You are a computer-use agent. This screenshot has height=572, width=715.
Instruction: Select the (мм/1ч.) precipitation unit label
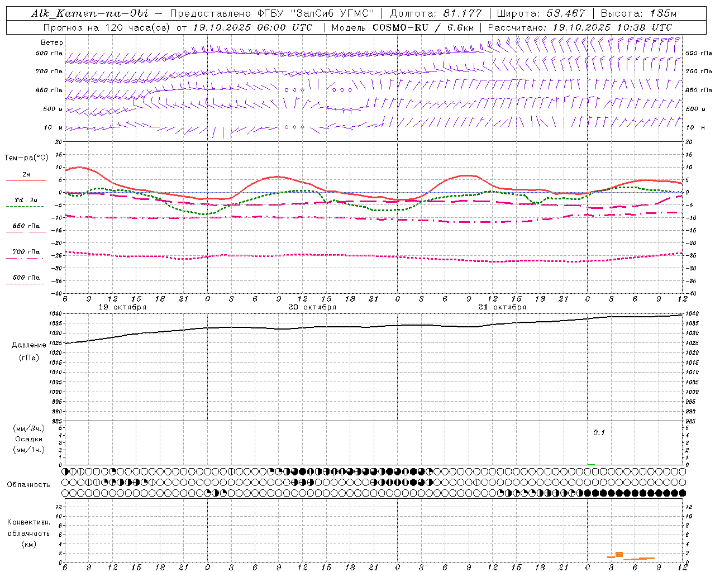pyautogui.click(x=29, y=450)
